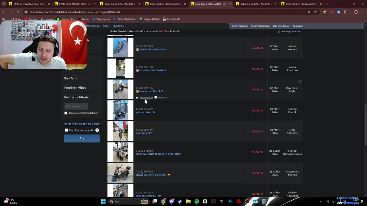Enable İlan açıklamalarını dahil et checkbox

66,113
